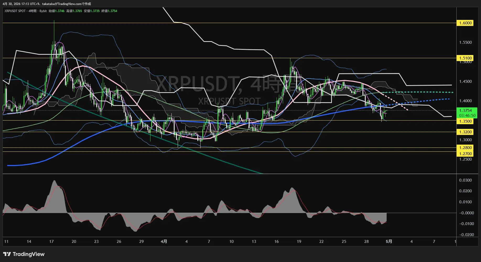Click the 始値 1.3746 open value
The width and height of the screenshot is (481, 262).
[56, 11]
